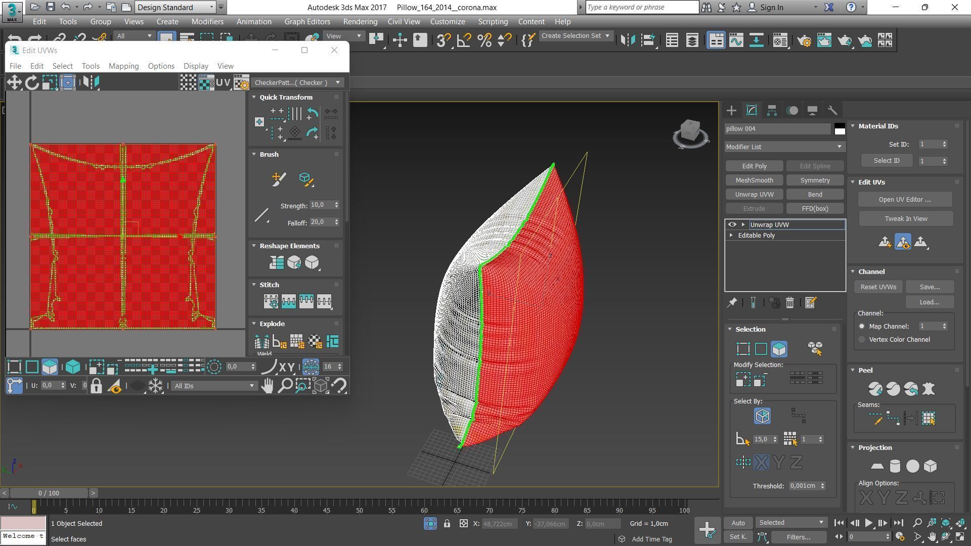This screenshot has width=971, height=546.
Task: Click the object color swatch beside pillow 004
Action: (840, 129)
